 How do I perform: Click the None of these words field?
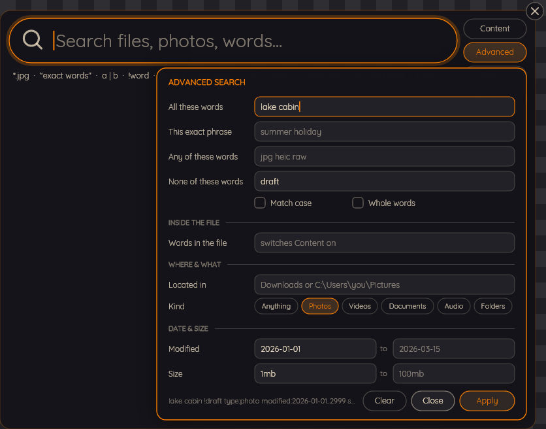point(385,181)
